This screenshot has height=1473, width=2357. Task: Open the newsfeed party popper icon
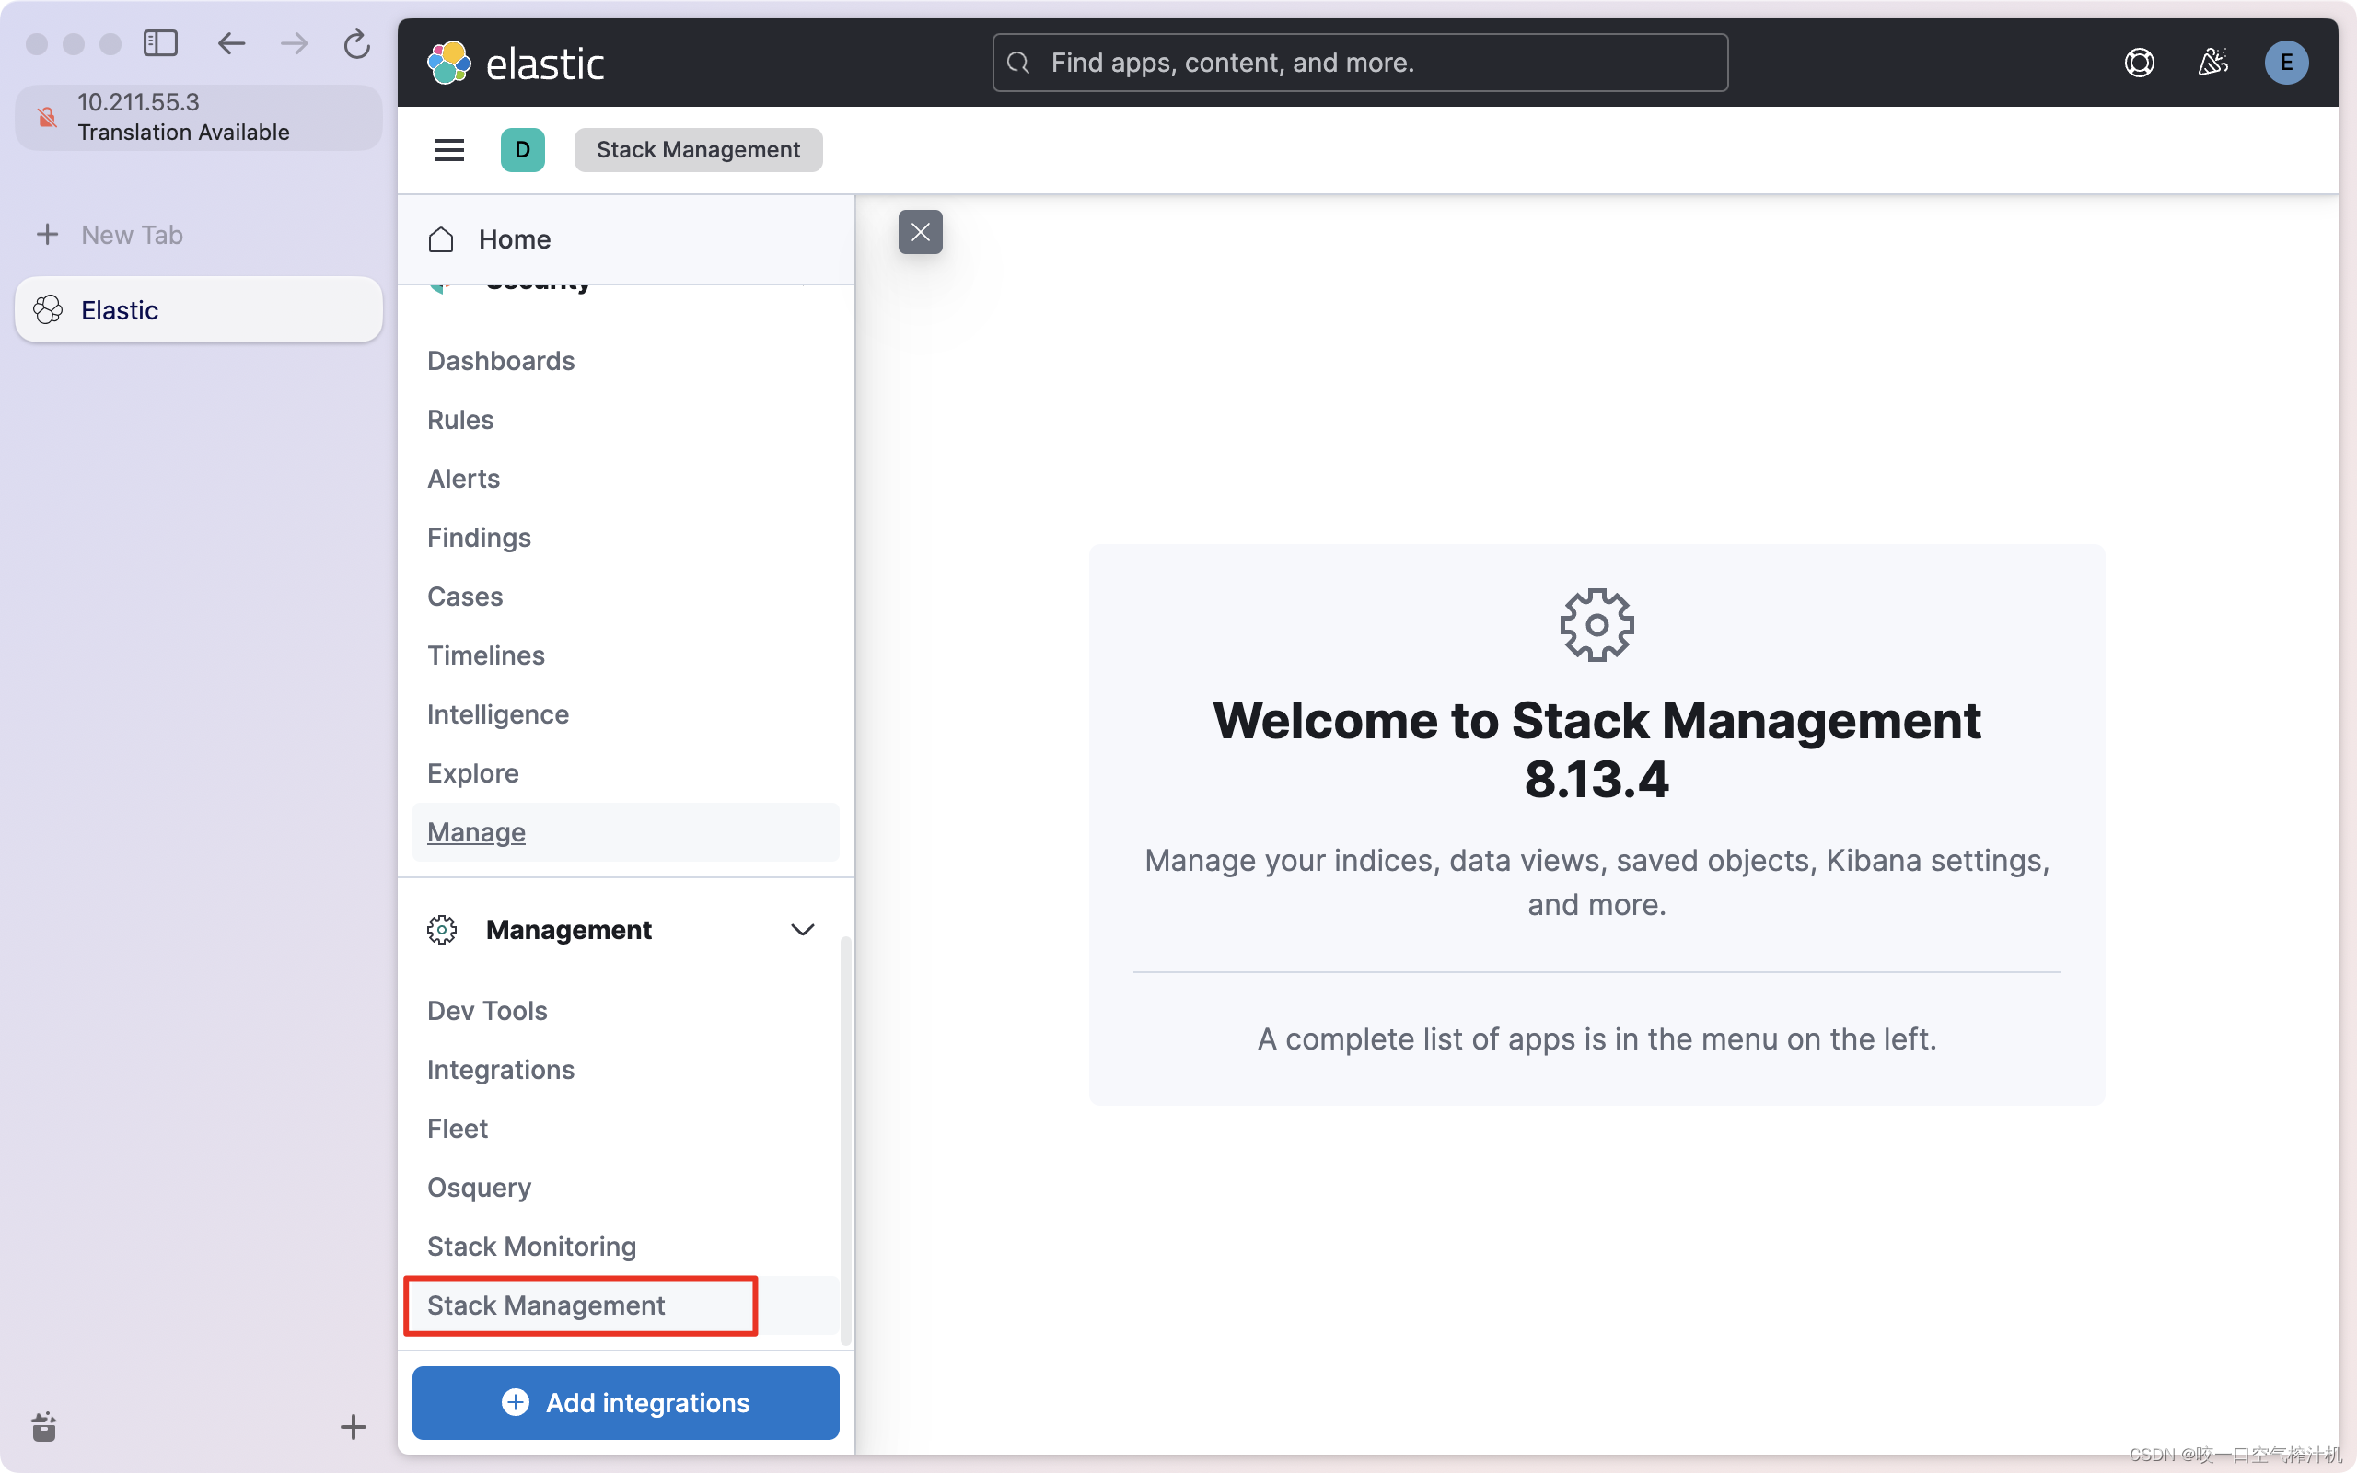(2212, 62)
